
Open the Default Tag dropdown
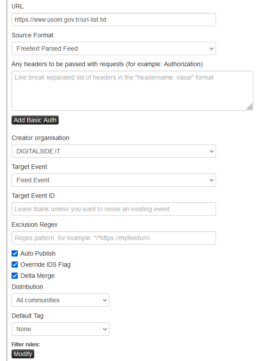coord(60,329)
